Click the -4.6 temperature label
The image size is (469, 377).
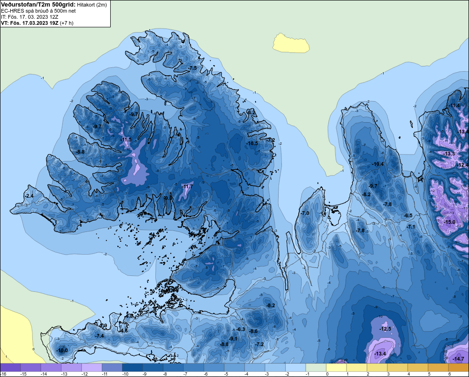pyautogui.click(x=123, y=331)
